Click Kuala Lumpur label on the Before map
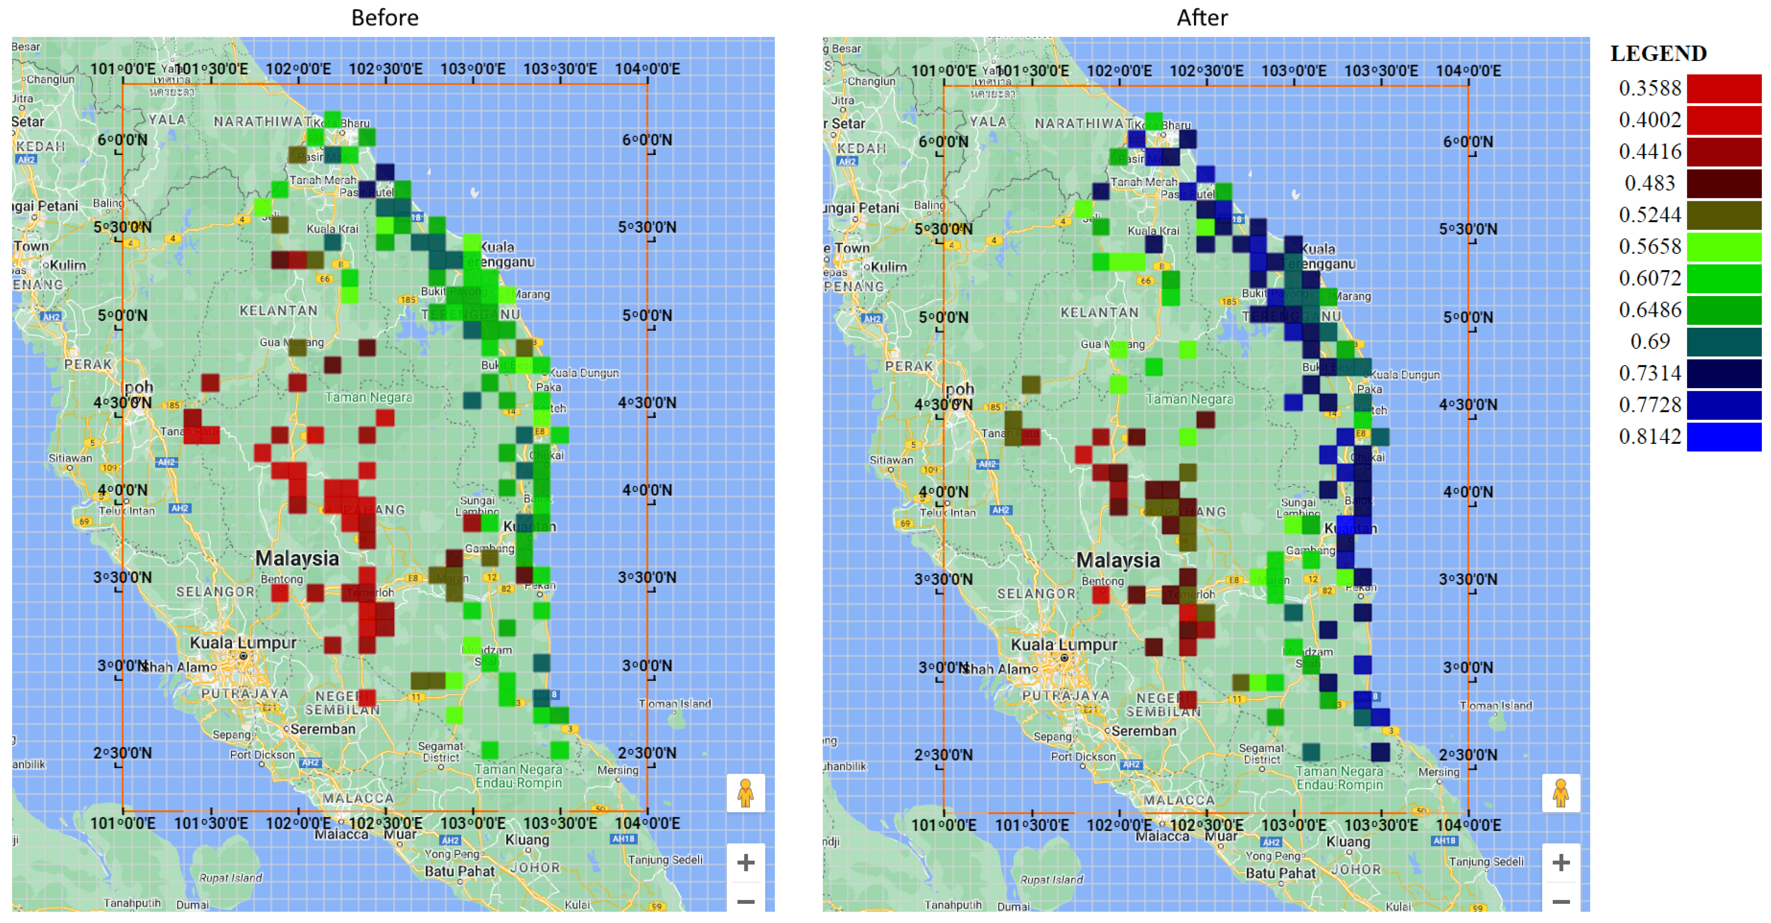Viewport: 1771px width, 923px height. coord(243,642)
